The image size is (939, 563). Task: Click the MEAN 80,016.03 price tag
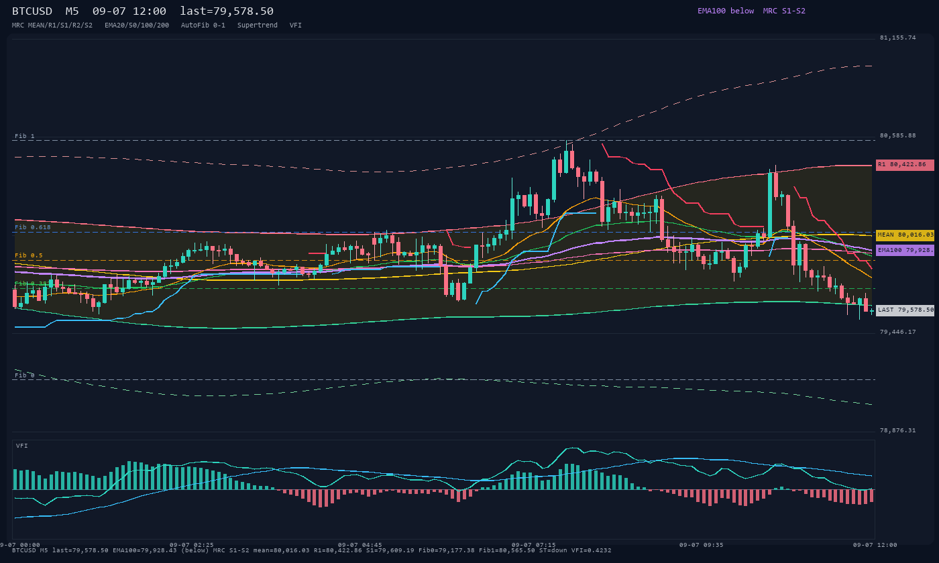[x=905, y=235]
